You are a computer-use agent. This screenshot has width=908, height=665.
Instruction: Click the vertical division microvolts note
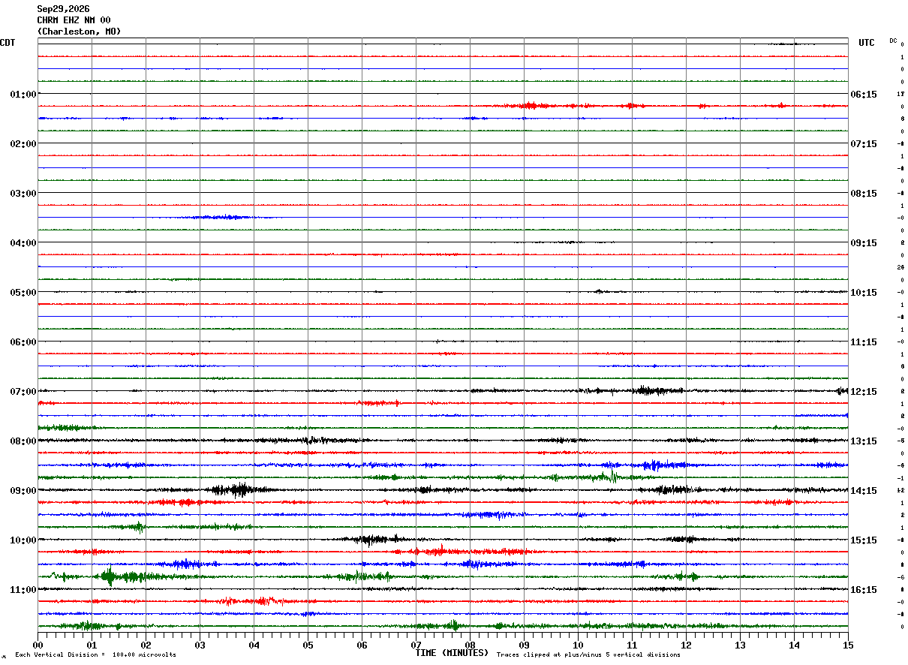pyautogui.click(x=96, y=654)
